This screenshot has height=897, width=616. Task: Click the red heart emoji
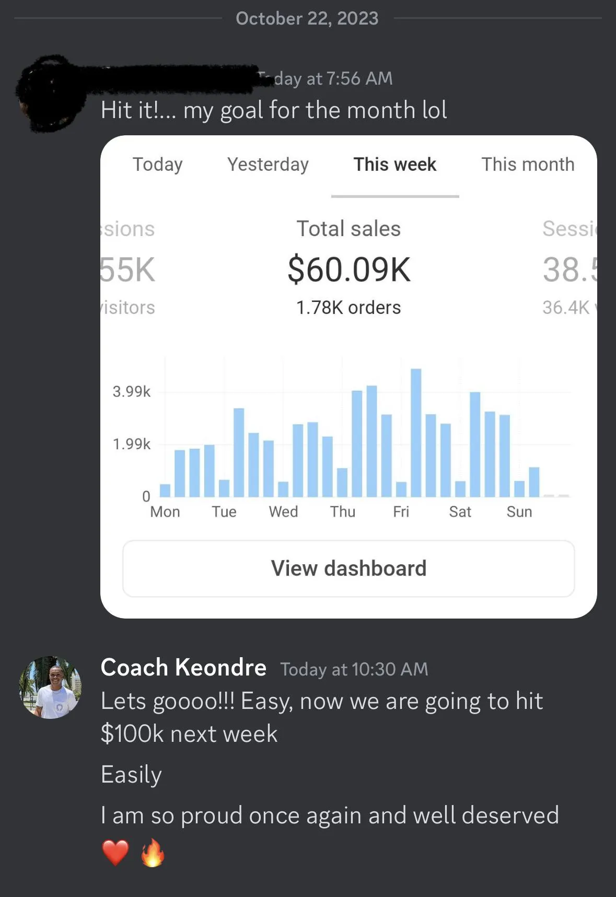click(x=115, y=853)
